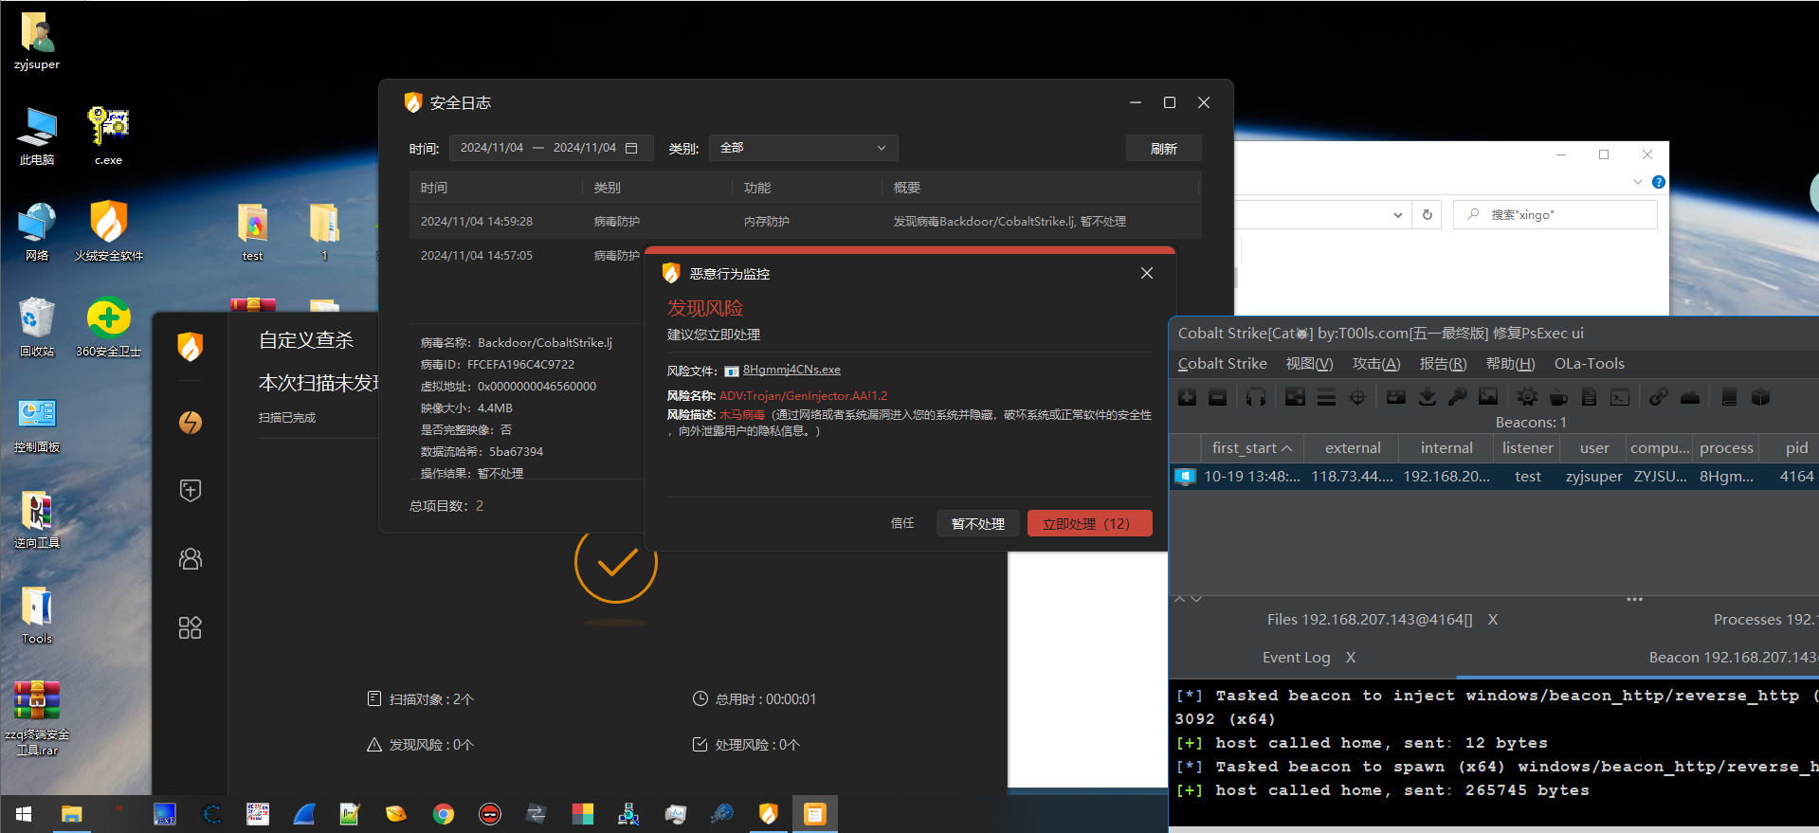1819x833 pixels.
Task: Open the 攻击(A) menu
Action: (1376, 364)
